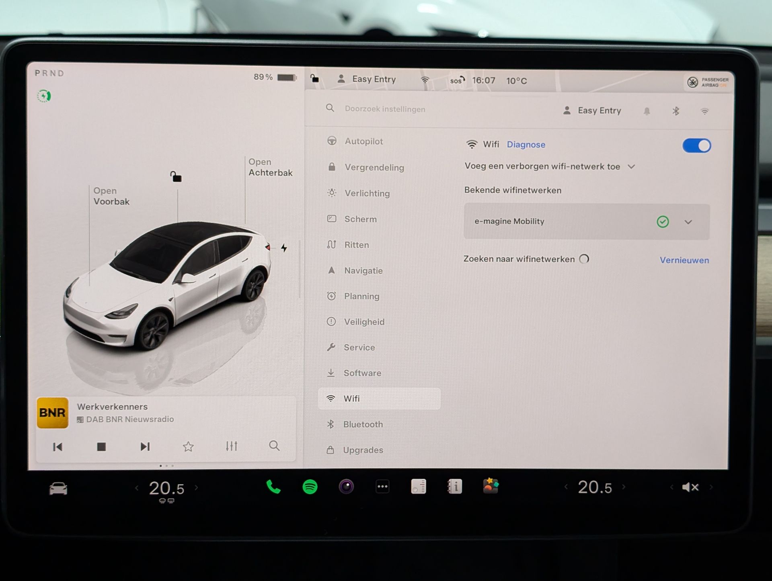Open the dashcam camera app

point(346,487)
